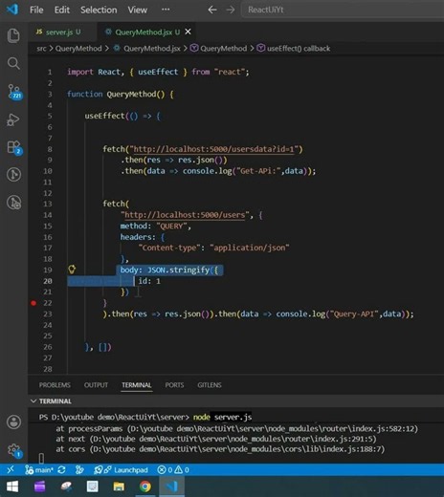The image size is (444, 497).
Task: Click the QueryMethod folder breadcrumb
Action: (78, 49)
